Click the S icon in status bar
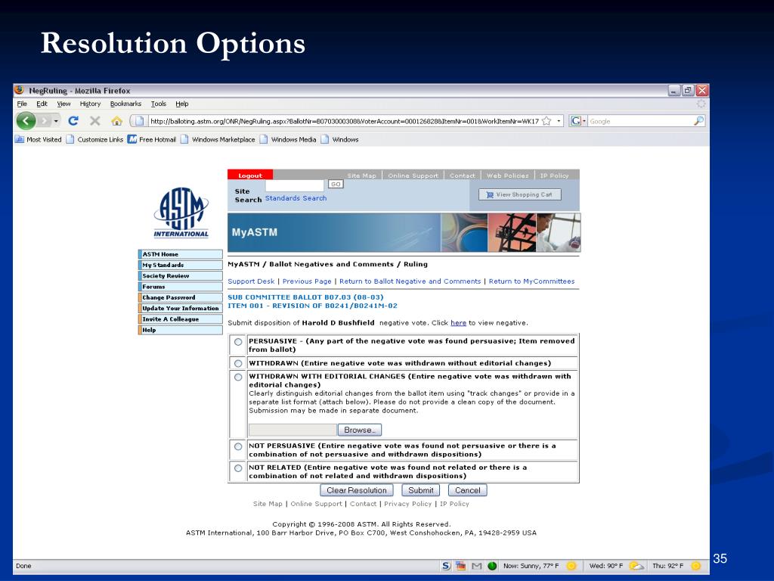Viewport: 774px width, 581px height. [446, 566]
